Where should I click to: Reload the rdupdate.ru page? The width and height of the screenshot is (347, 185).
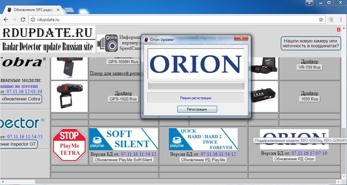23,20
